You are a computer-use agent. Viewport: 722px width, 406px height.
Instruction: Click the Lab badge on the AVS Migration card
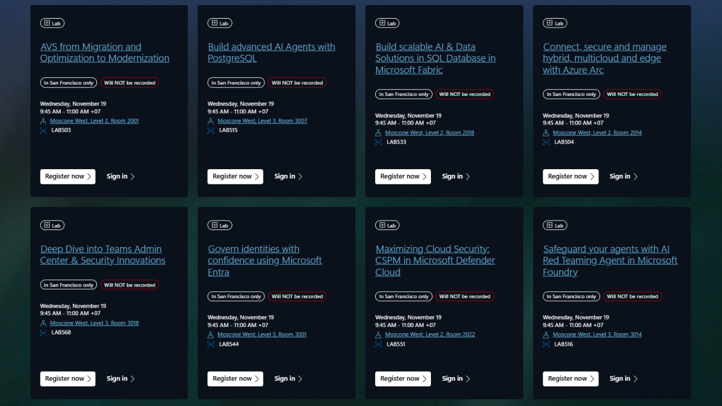point(52,23)
